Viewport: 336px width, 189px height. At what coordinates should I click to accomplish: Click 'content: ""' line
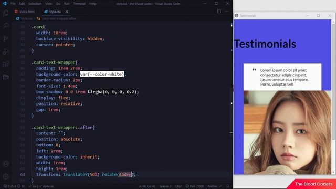(x=51, y=133)
